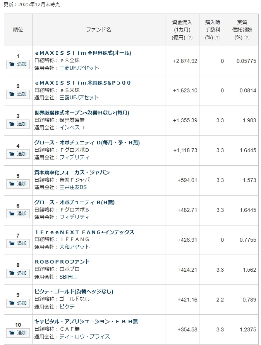Click 資金流入 (1カ月) column header text
This screenshot has width=261, height=345.
(182, 30)
